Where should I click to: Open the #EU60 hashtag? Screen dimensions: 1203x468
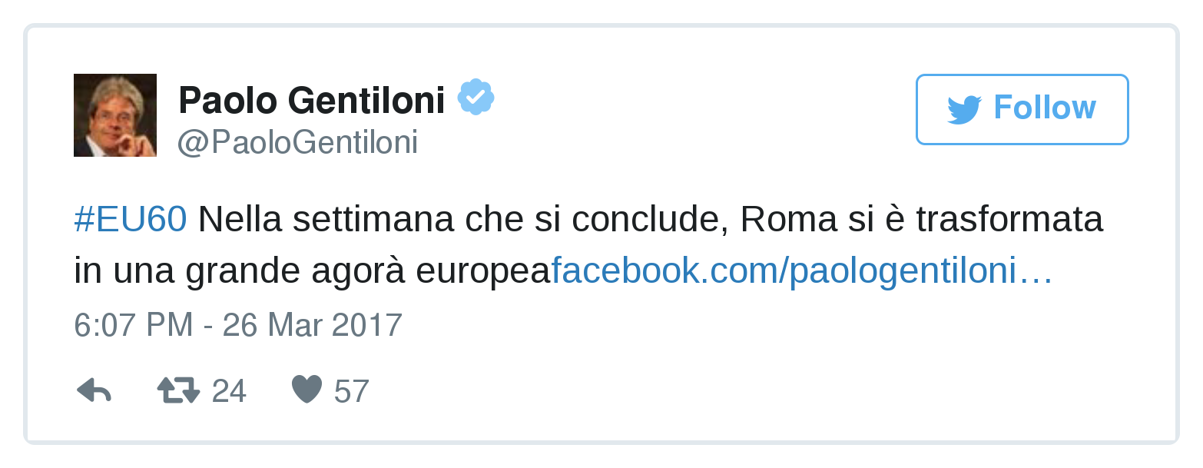[x=131, y=220]
